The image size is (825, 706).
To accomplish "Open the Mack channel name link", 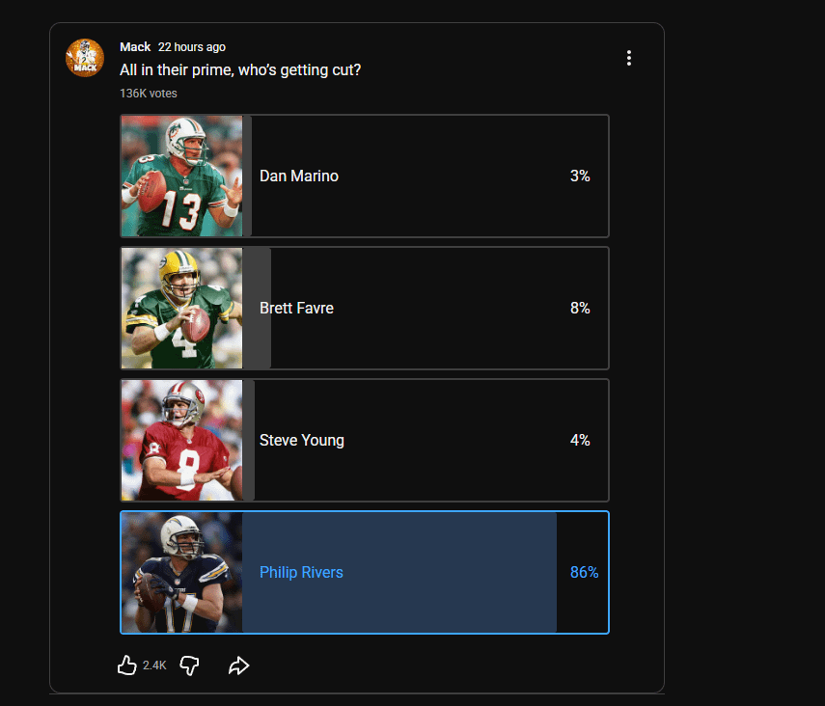I will (135, 47).
